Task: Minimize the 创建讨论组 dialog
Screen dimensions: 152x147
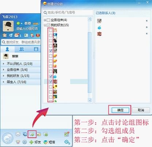Action: click(x=139, y=3)
